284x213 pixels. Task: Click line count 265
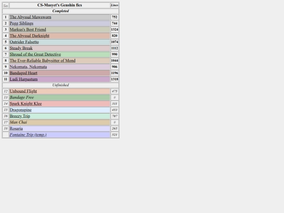point(115,128)
